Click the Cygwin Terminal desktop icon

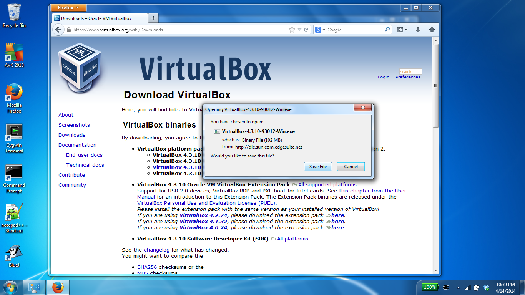point(14,139)
